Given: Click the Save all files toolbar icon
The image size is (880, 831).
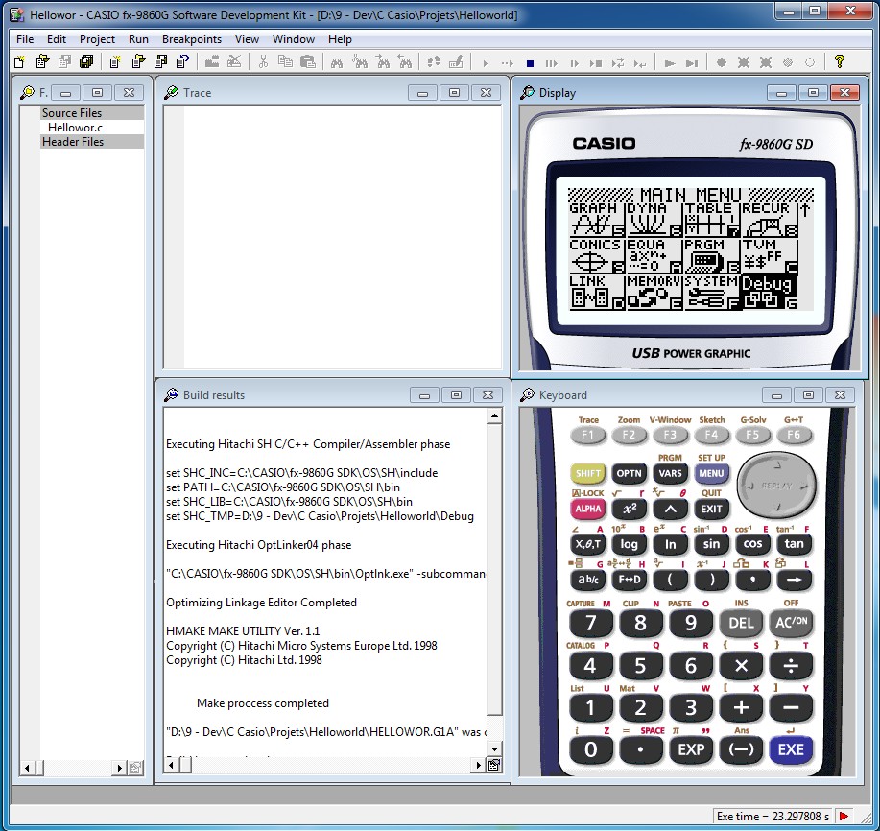Looking at the screenshot, I should [x=86, y=61].
